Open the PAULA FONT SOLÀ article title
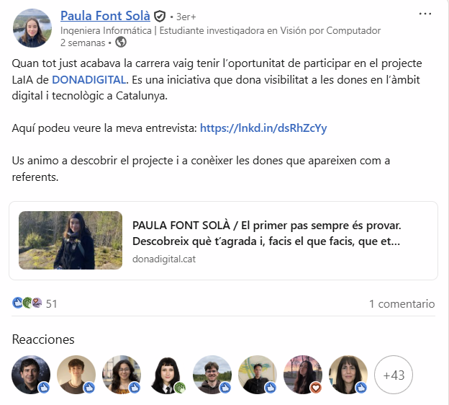Viewport: 449px width, 405px height. (x=266, y=233)
